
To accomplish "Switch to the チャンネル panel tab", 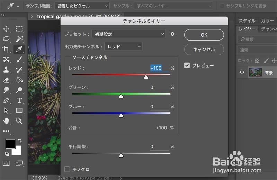I will click(x=269, y=29).
